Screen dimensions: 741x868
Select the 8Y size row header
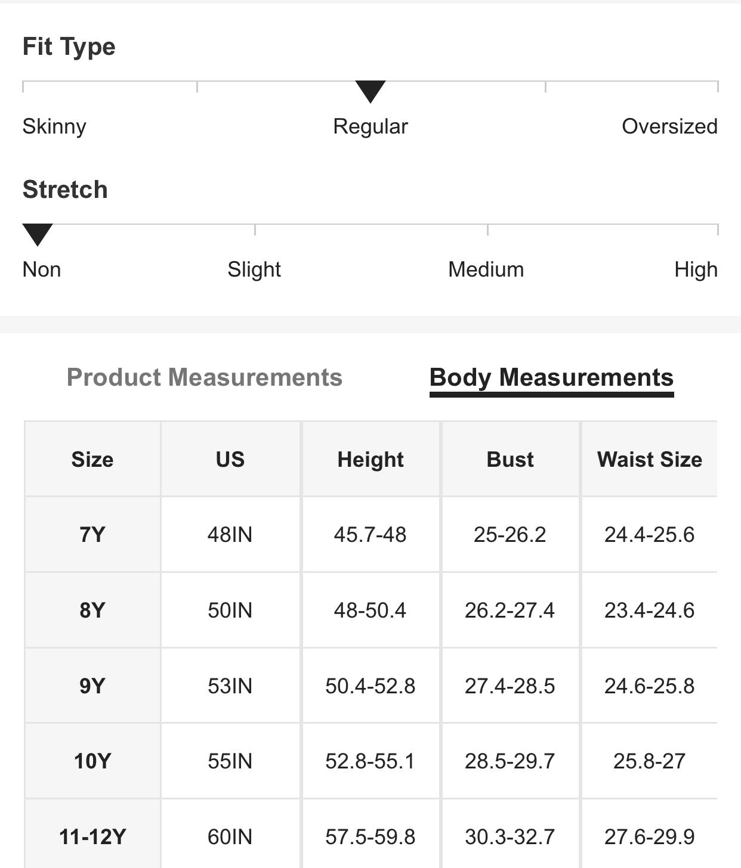pos(92,610)
